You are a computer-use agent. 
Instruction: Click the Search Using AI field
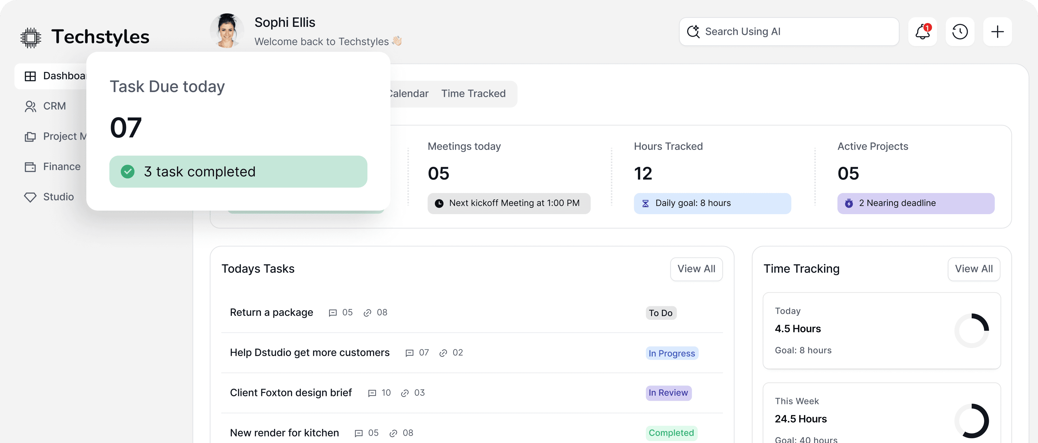pos(789,31)
